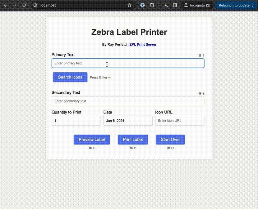Open the browser three-dot menu

tap(253, 5)
